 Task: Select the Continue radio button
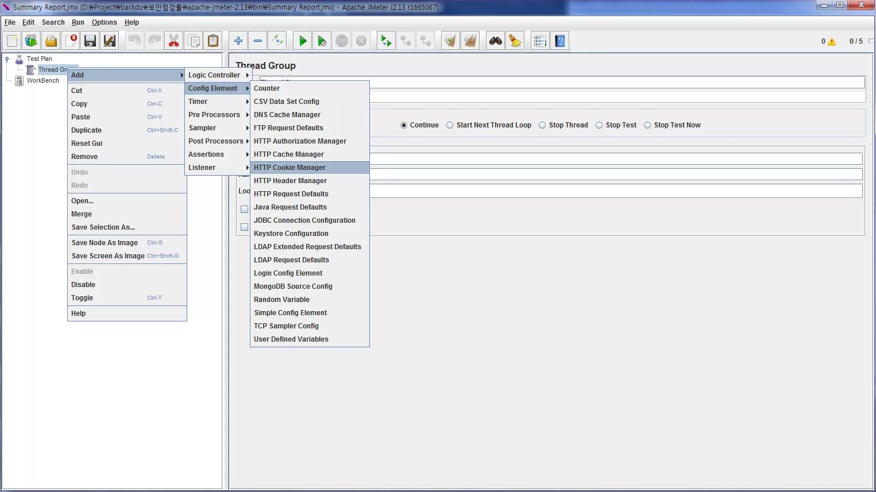pos(404,125)
